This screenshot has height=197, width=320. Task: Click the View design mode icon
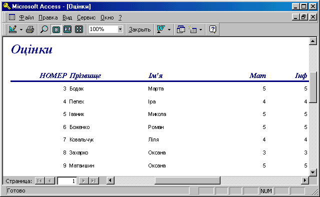click(13, 29)
